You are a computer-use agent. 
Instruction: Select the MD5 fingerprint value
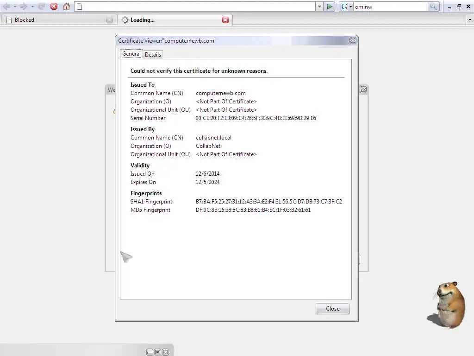[x=253, y=210]
